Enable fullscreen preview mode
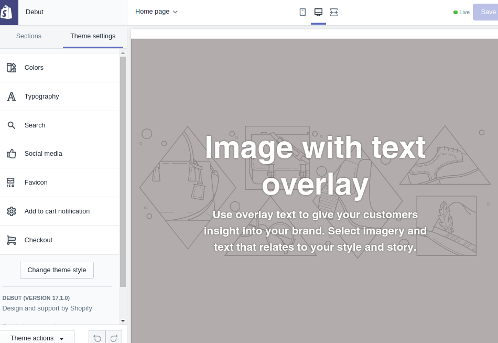 click(333, 12)
